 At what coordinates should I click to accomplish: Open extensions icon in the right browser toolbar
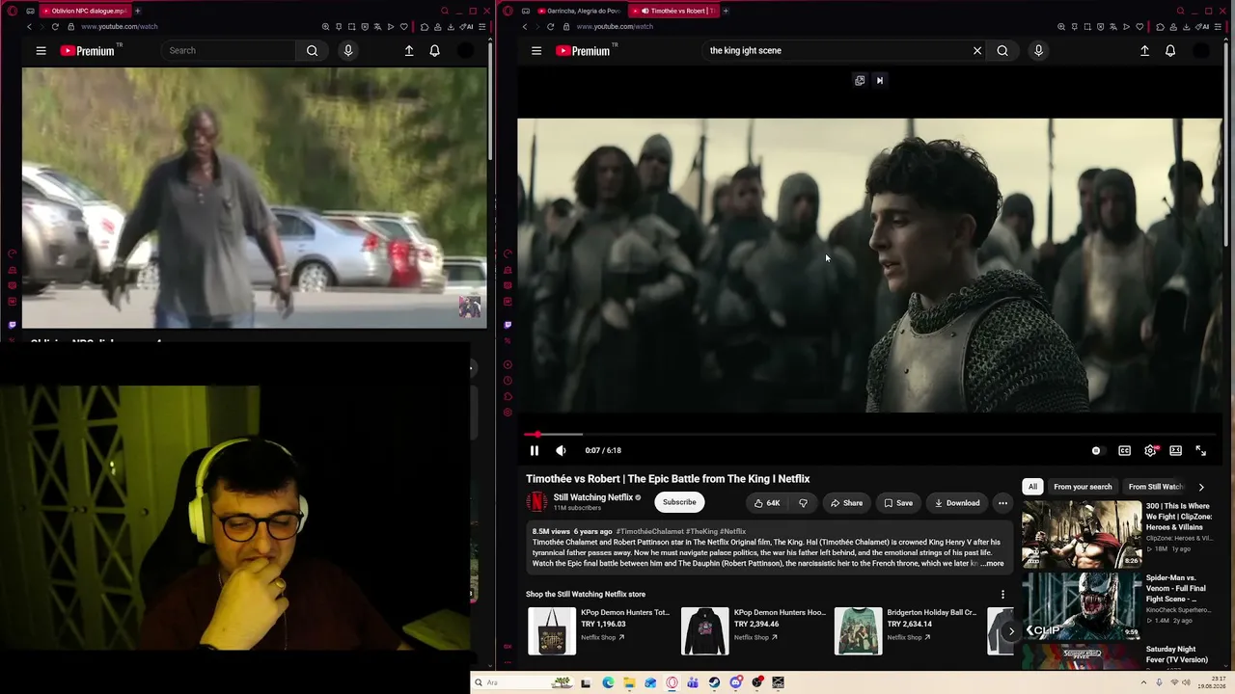1161,26
